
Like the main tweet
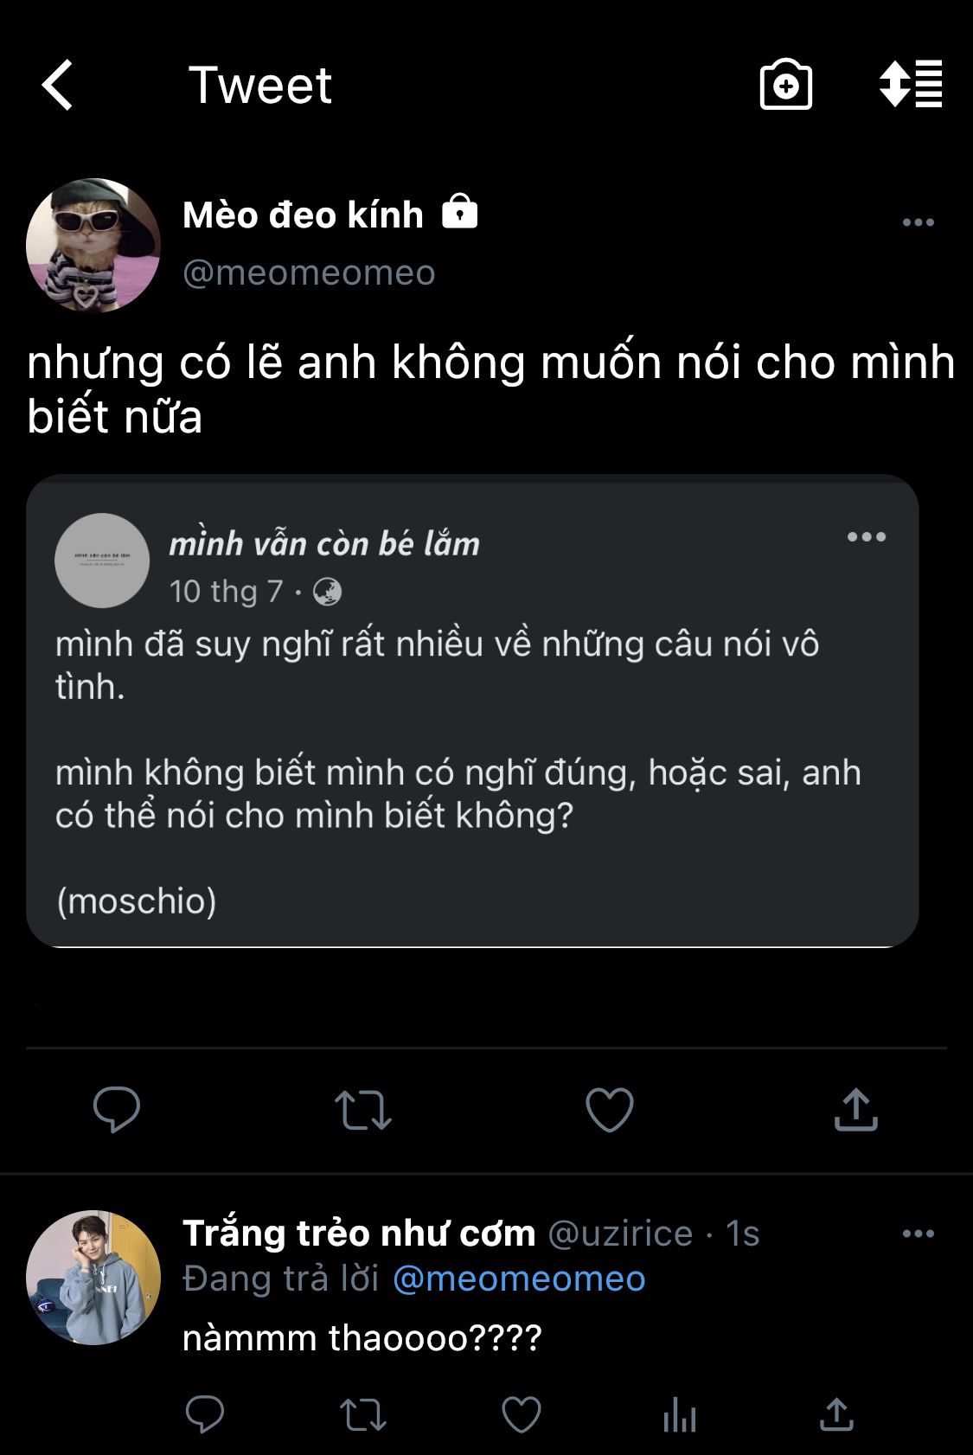610,1109
